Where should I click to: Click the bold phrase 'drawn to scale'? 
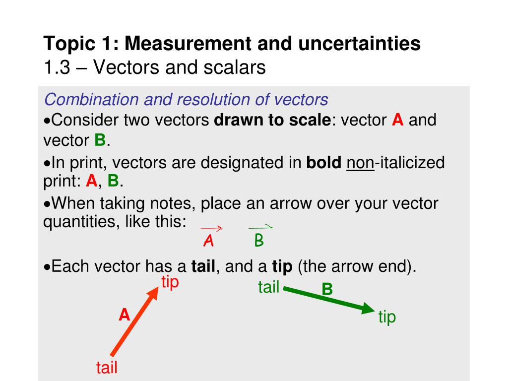click(272, 120)
